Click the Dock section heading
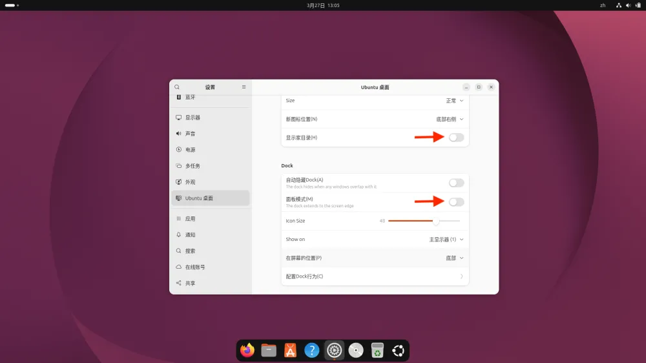This screenshot has height=363, width=646. tap(287, 165)
